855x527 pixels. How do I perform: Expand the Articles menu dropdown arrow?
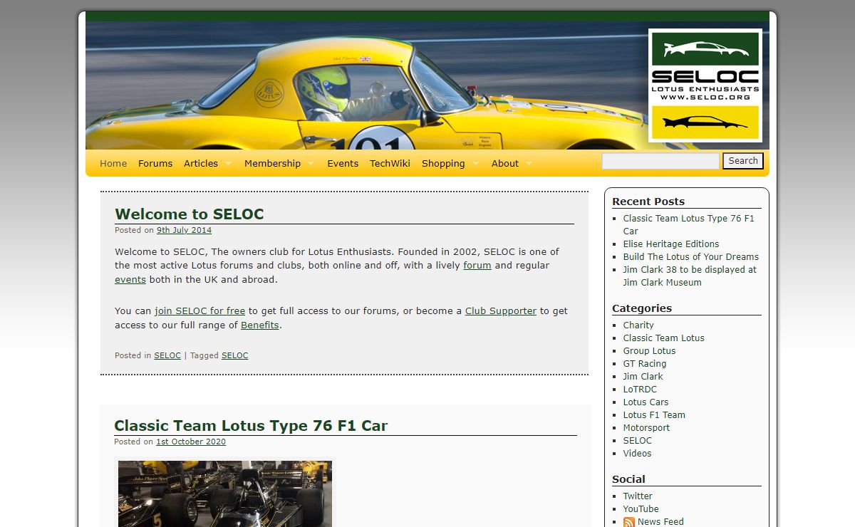pos(228,164)
